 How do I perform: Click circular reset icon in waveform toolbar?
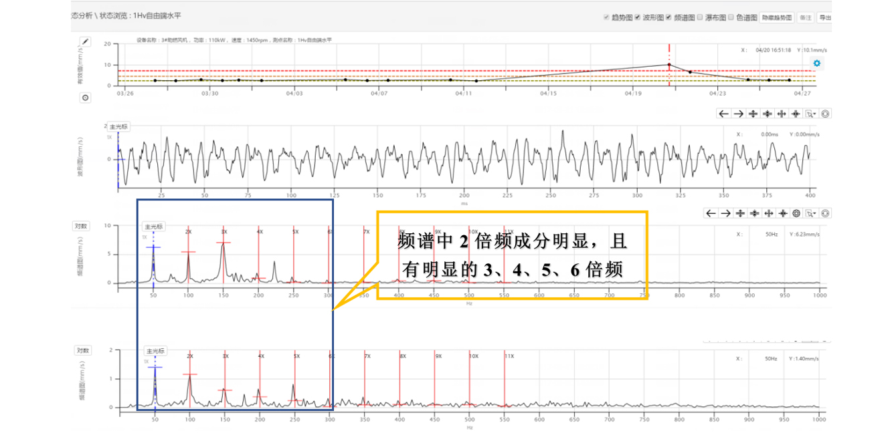click(825, 114)
